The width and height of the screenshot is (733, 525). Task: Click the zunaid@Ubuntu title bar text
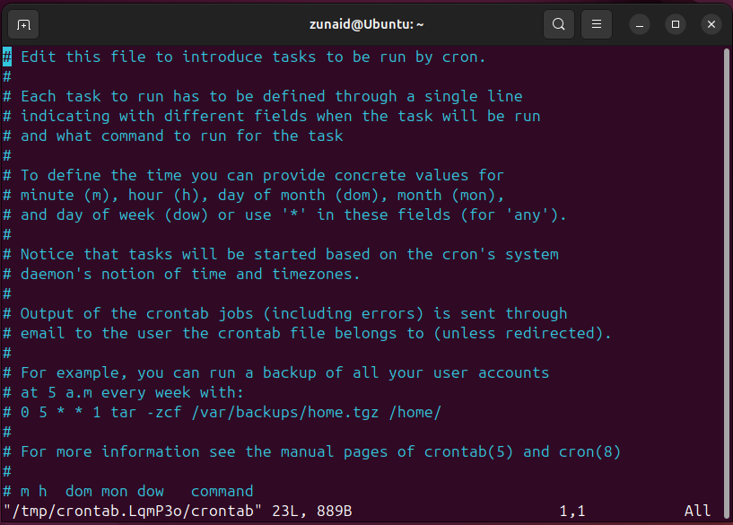(x=366, y=24)
